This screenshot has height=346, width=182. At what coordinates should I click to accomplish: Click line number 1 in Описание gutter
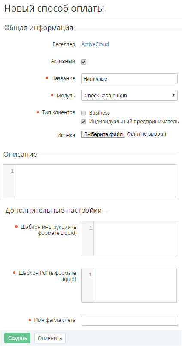[x=12, y=171]
